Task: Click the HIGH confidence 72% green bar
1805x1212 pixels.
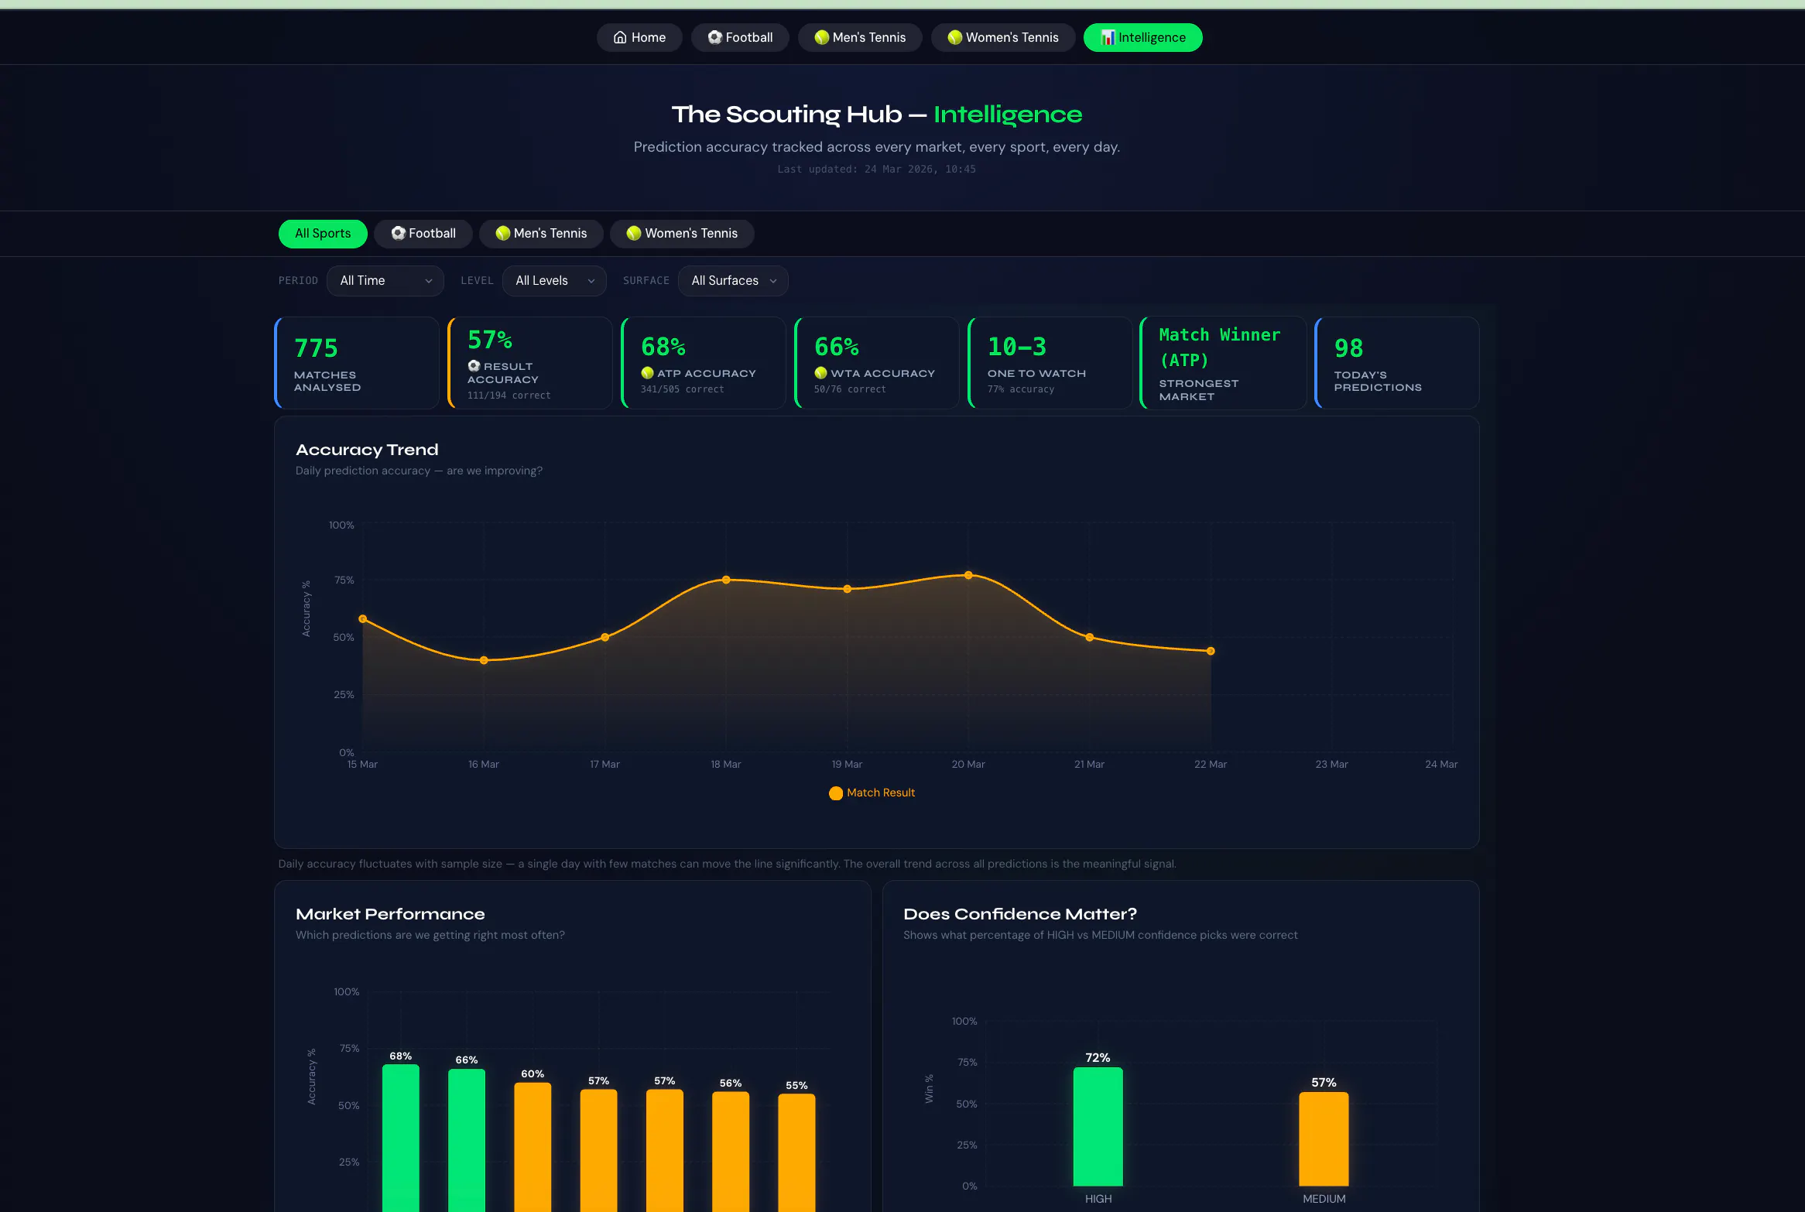Action: 1098,1126
